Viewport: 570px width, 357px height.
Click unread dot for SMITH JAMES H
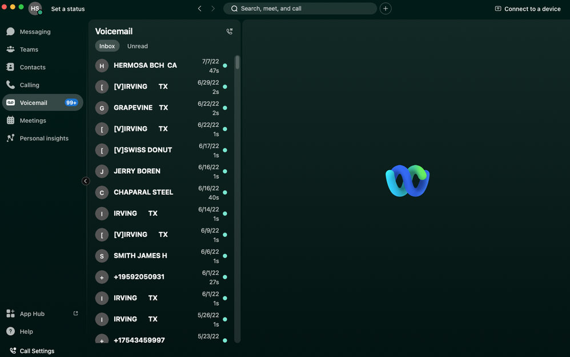point(225,256)
